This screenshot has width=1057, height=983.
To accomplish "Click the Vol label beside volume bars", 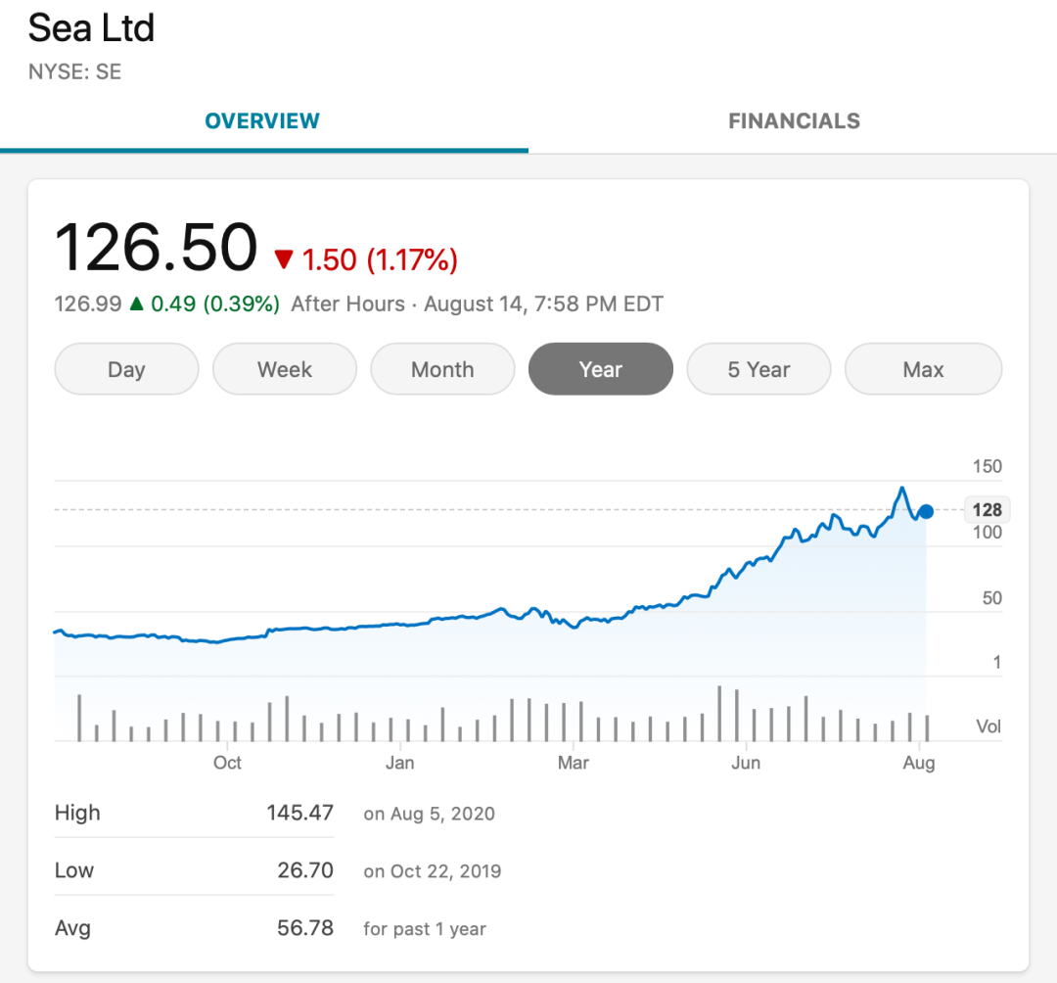I will (x=988, y=726).
